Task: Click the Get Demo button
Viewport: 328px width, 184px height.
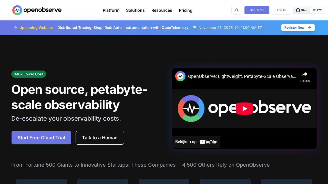Action: point(257,10)
